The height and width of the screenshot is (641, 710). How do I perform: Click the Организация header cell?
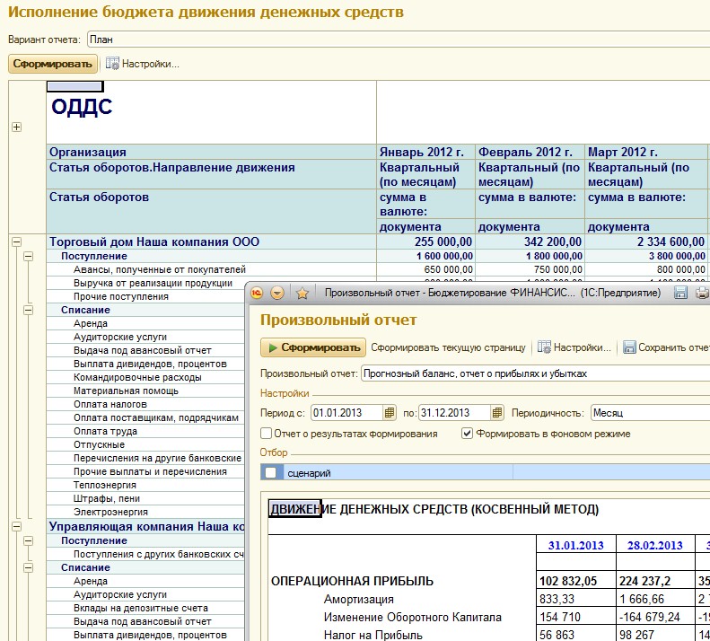(212, 152)
